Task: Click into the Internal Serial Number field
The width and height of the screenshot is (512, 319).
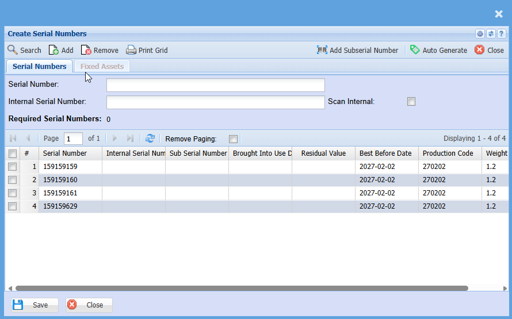Action: click(x=215, y=102)
